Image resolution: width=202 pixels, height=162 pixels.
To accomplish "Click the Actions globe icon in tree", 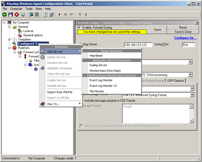I will click(30, 65).
